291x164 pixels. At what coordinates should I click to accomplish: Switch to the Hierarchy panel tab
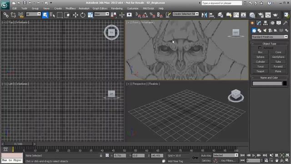(266, 23)
